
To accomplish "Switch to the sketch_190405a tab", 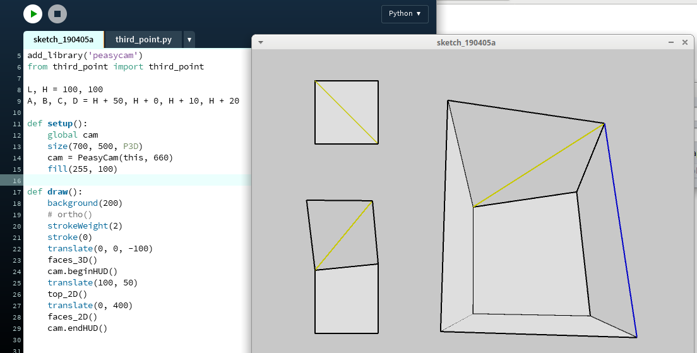I will coord(64,40).
